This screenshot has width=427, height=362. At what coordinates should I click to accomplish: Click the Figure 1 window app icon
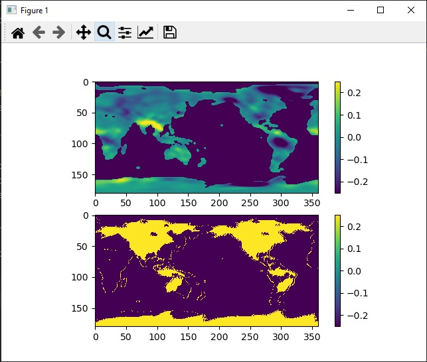point(11,10)
